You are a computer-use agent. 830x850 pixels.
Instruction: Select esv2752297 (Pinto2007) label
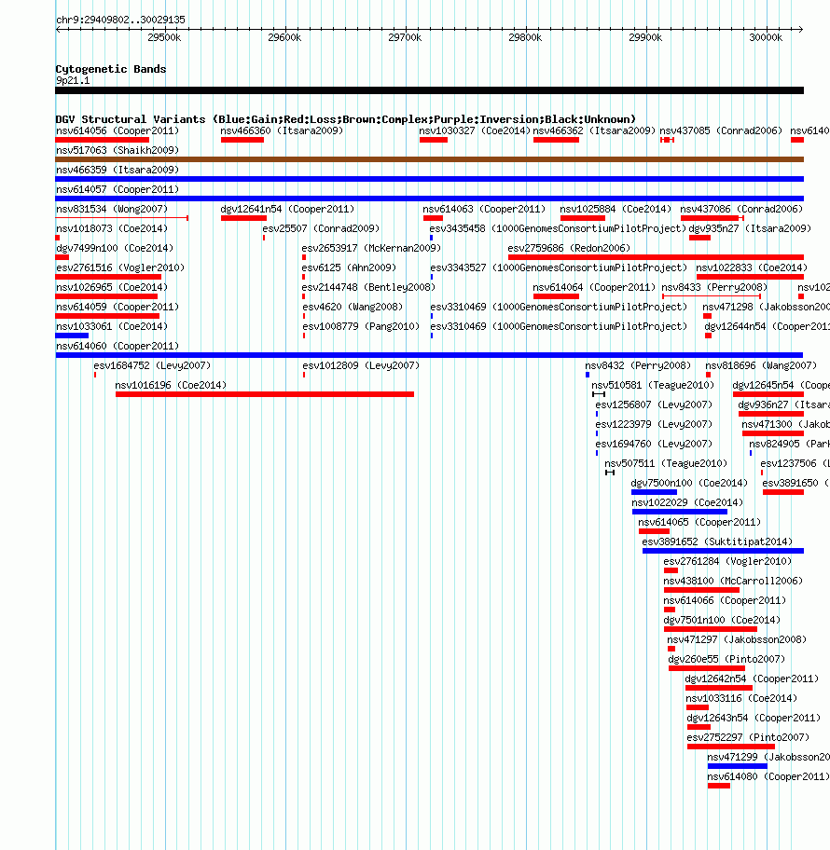pos(748,736)
